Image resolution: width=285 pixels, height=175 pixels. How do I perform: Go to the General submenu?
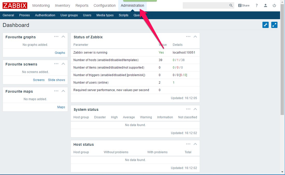click(8, 15)
